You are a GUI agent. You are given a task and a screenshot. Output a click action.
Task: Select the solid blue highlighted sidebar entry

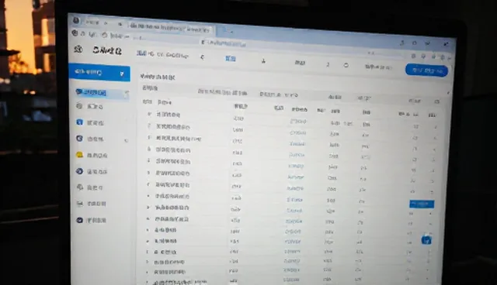[99, 73]
